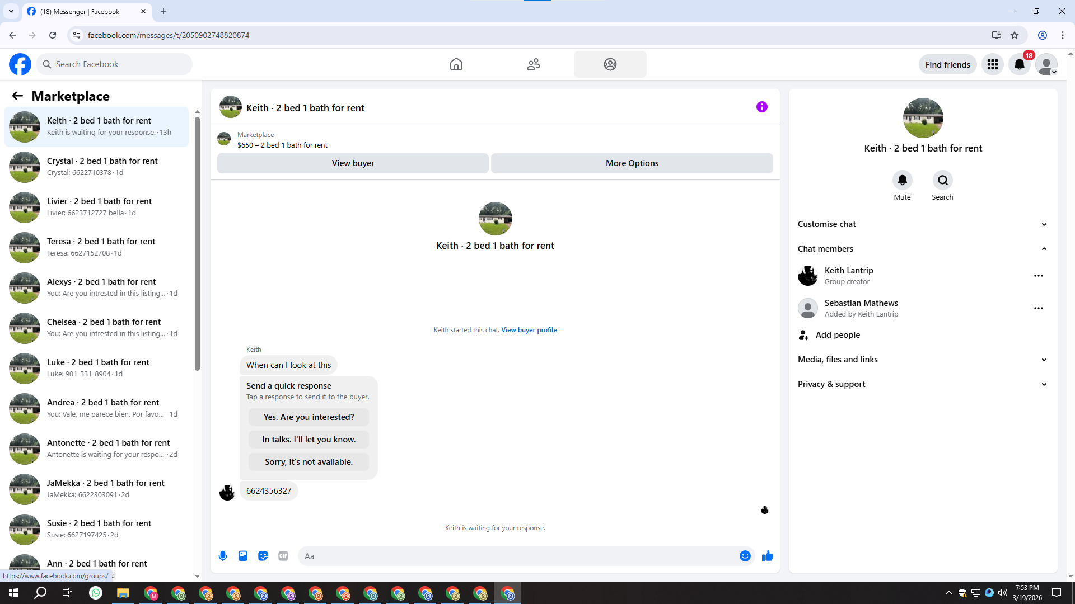
Task: Open View buyer profile link
Action: (529, 330)
